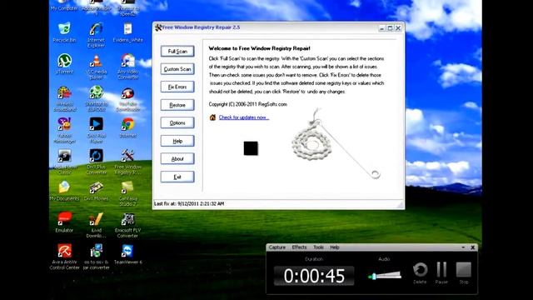Open the About button
Screen dimensions: 533x300
click(177, 159)
